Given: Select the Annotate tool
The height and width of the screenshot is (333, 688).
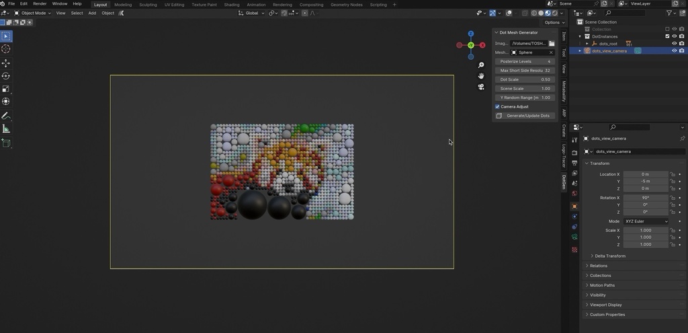Looking at the screenshot, I should [x=5, y=116].
